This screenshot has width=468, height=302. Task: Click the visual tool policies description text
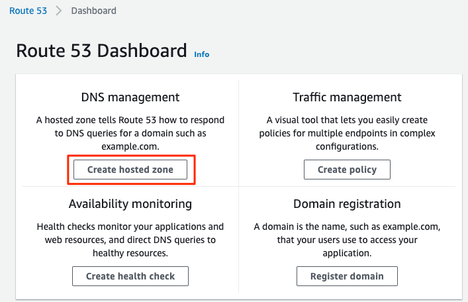tap(347, 133)
